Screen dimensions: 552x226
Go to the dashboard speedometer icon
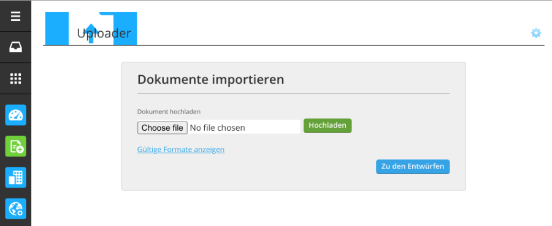tap(15, 115)
